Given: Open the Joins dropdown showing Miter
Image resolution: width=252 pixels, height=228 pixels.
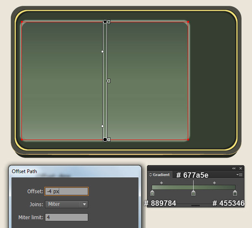Looking at the screenshot, I should (x=66, y=204).
